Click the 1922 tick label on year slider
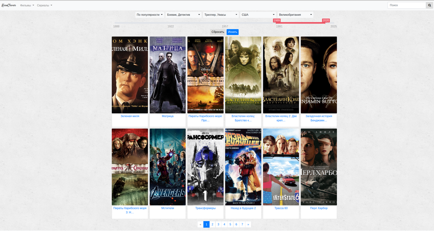Screen dimensions: 434x231 tap(171, 27)
